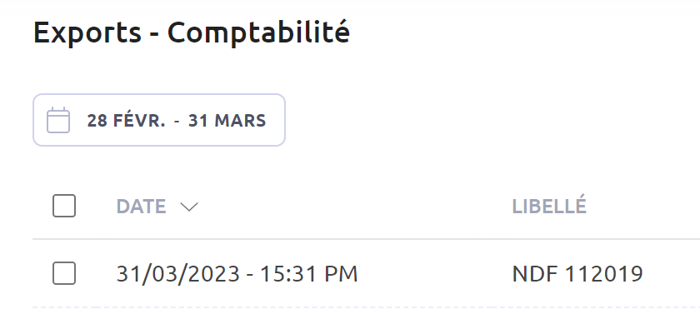
Task: Click the calendar icon in the date filter
Action: click(x=58, y=120)
